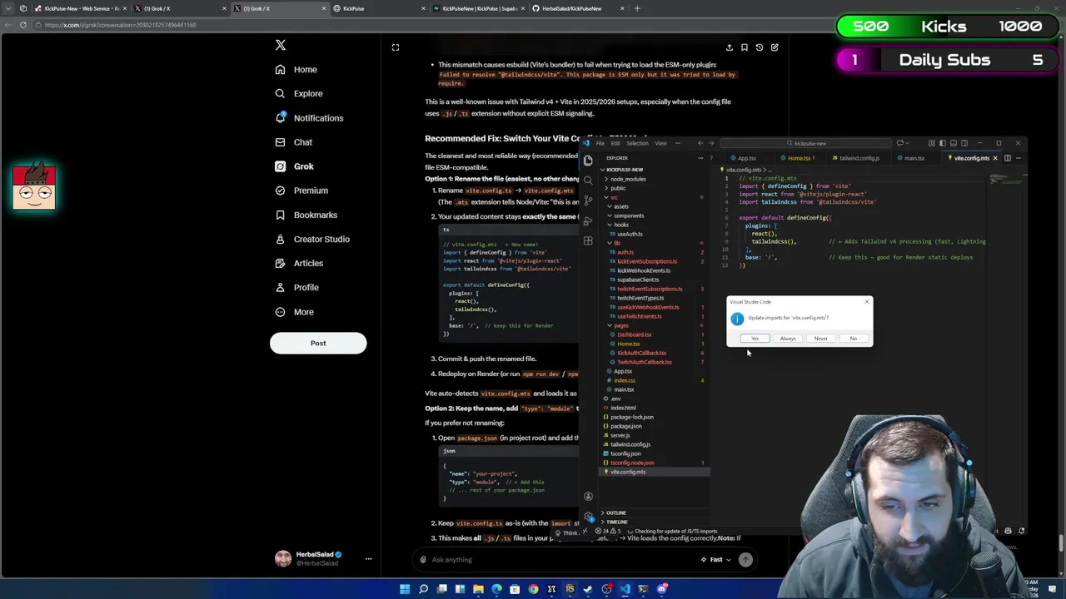Open Home in X sidebar
1066x599 pixels.
[296, 70]
